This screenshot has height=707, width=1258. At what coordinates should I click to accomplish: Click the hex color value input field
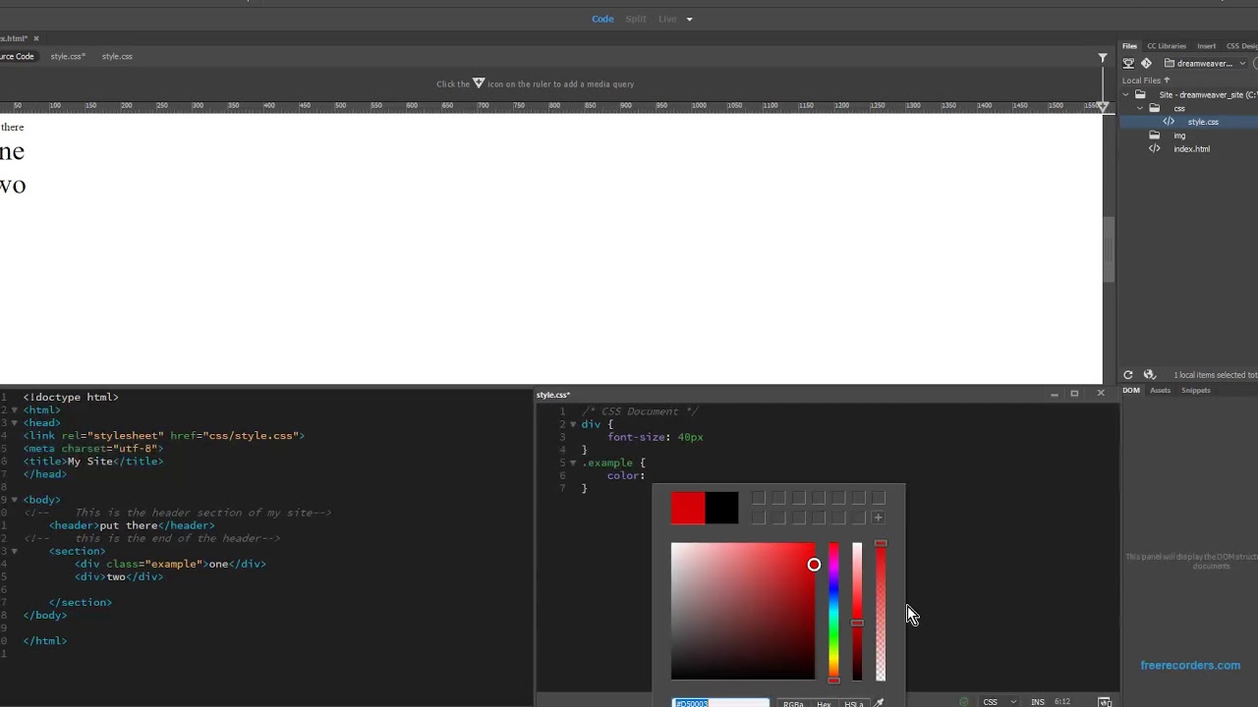pyautogui.click(x=720, y=703)
